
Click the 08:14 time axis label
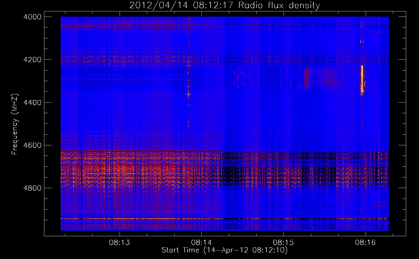[x=201, y=243]
